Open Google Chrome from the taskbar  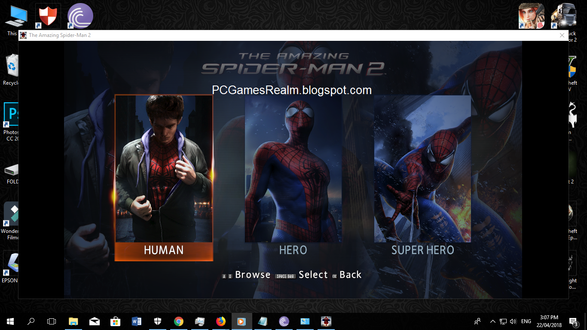point(179,321)
